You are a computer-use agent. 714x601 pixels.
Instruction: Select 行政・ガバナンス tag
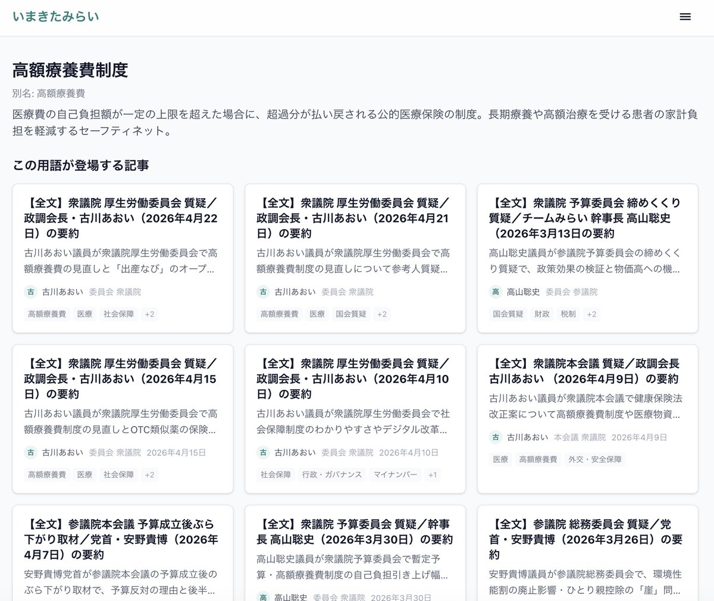click(332, 474)
